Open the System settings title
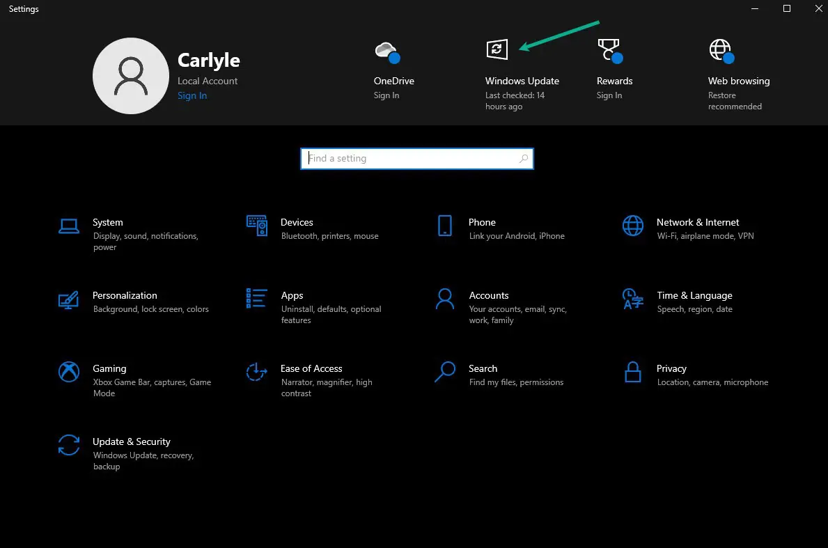Image resolution: width=828 pixels, height=548 pixels. click(x=108, y=222)
